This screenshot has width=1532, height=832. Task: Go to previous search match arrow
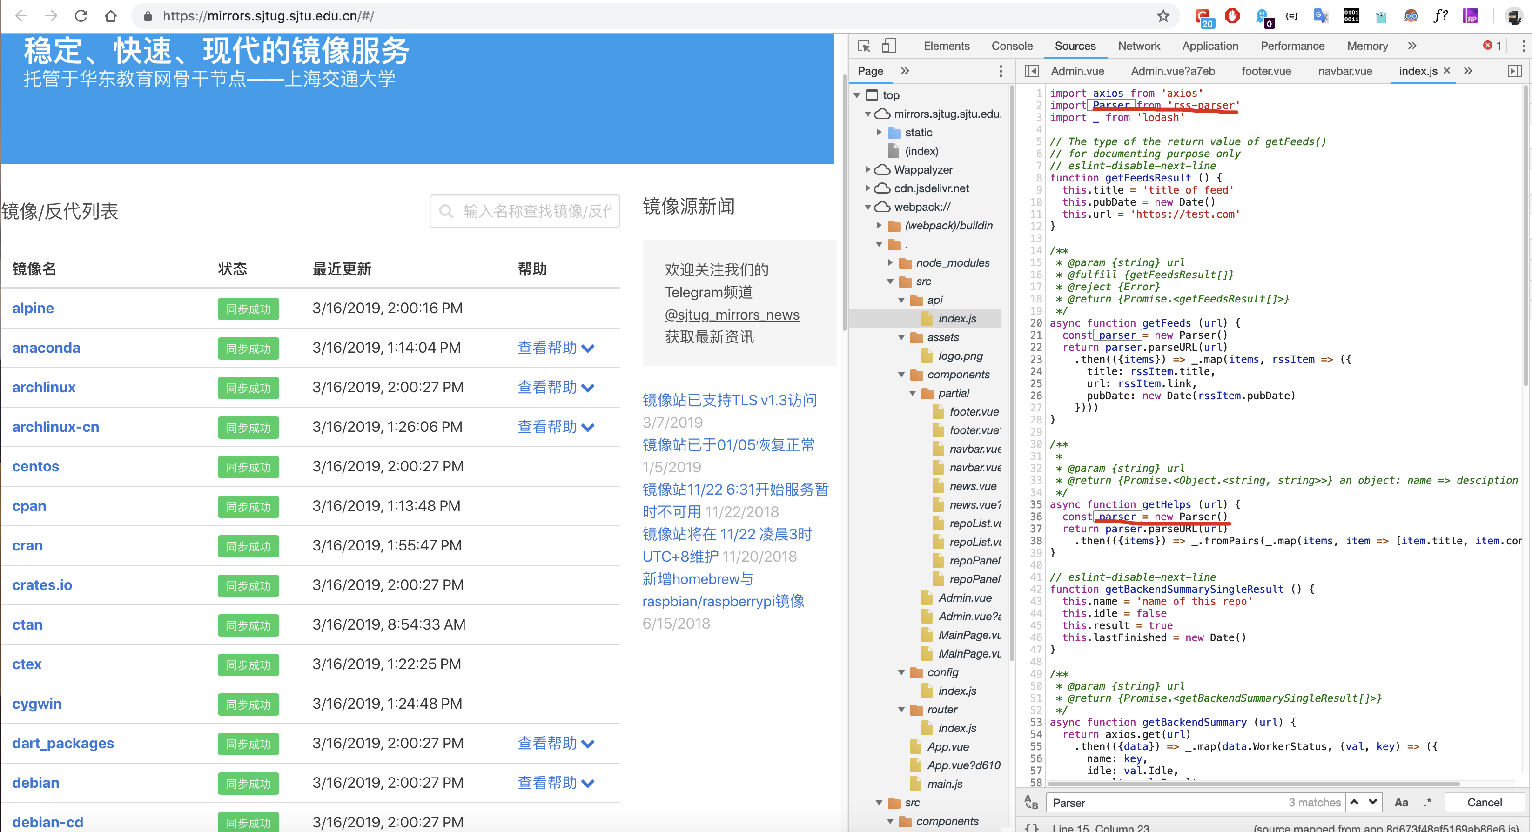pyautogui.click(x=1354, y=802)
